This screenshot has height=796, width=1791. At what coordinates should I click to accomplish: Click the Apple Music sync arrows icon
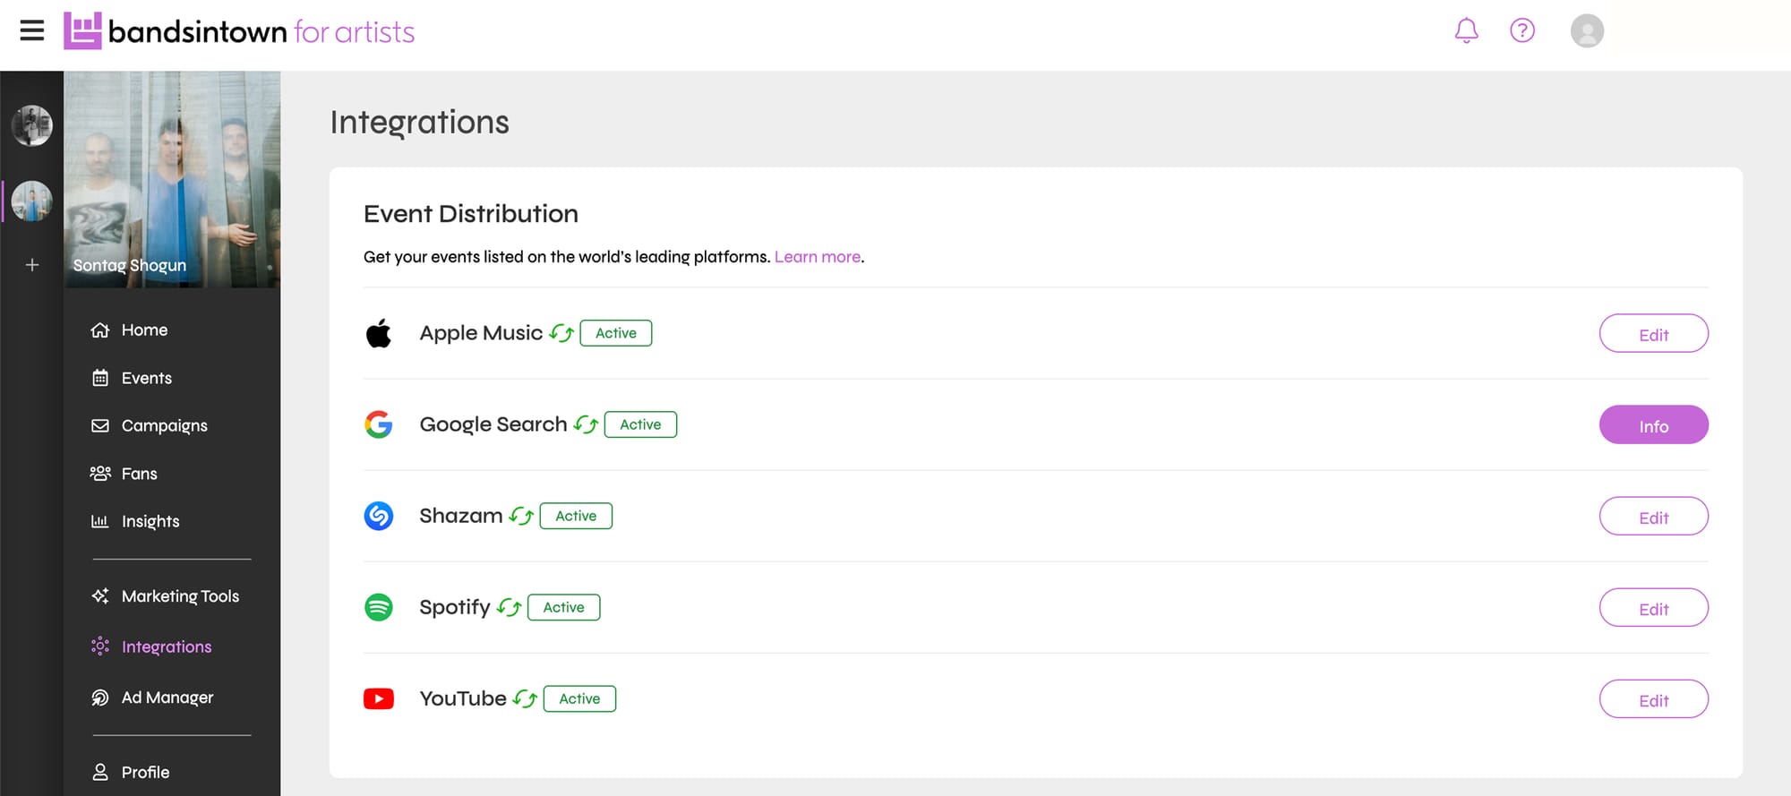(x=561, y=333)
